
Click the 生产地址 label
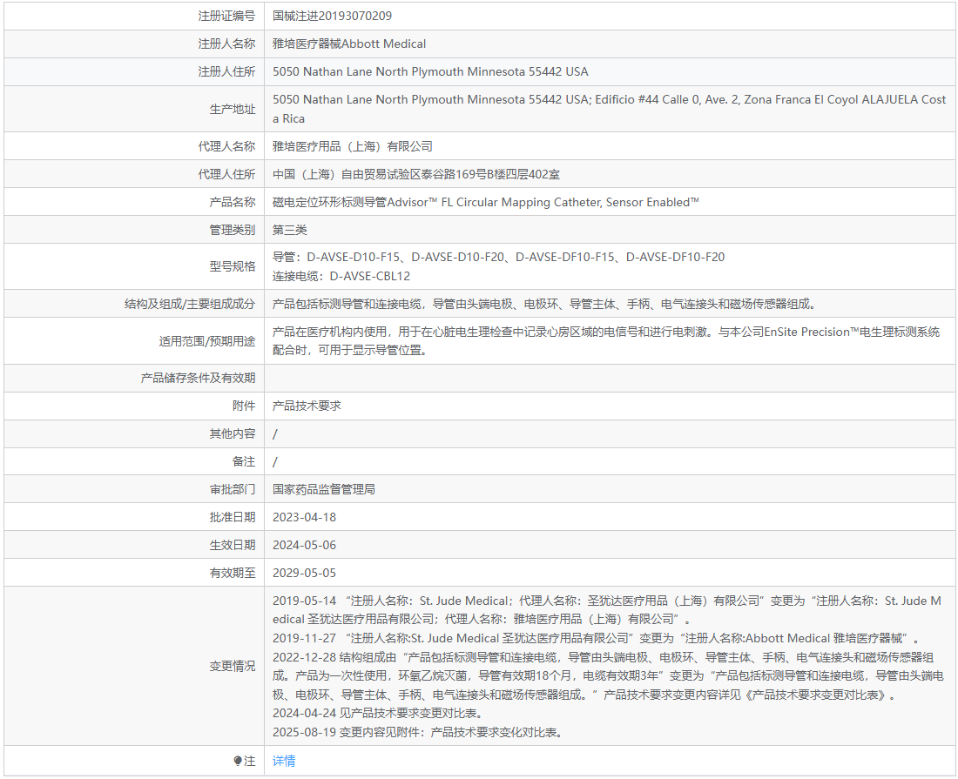233,109
